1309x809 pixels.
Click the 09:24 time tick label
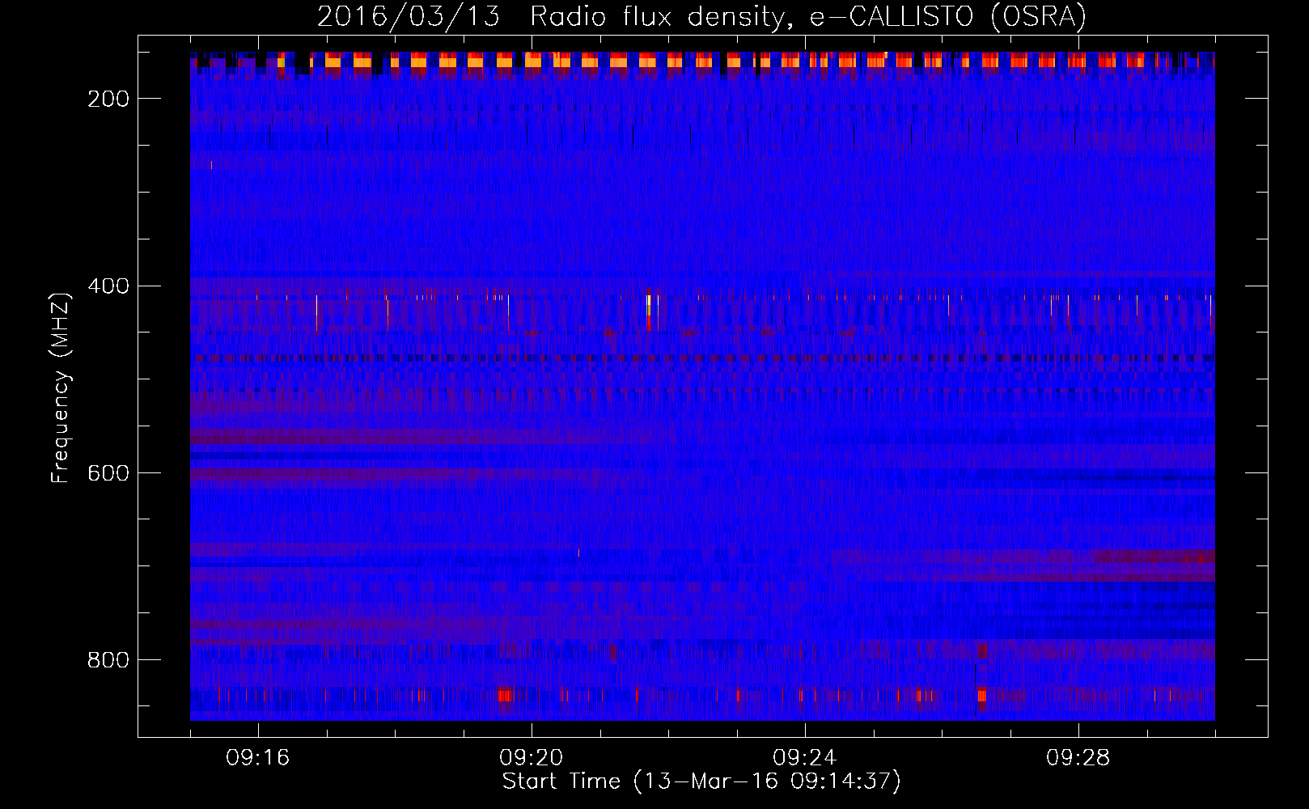pyautogui.click(x=805, y=758)
